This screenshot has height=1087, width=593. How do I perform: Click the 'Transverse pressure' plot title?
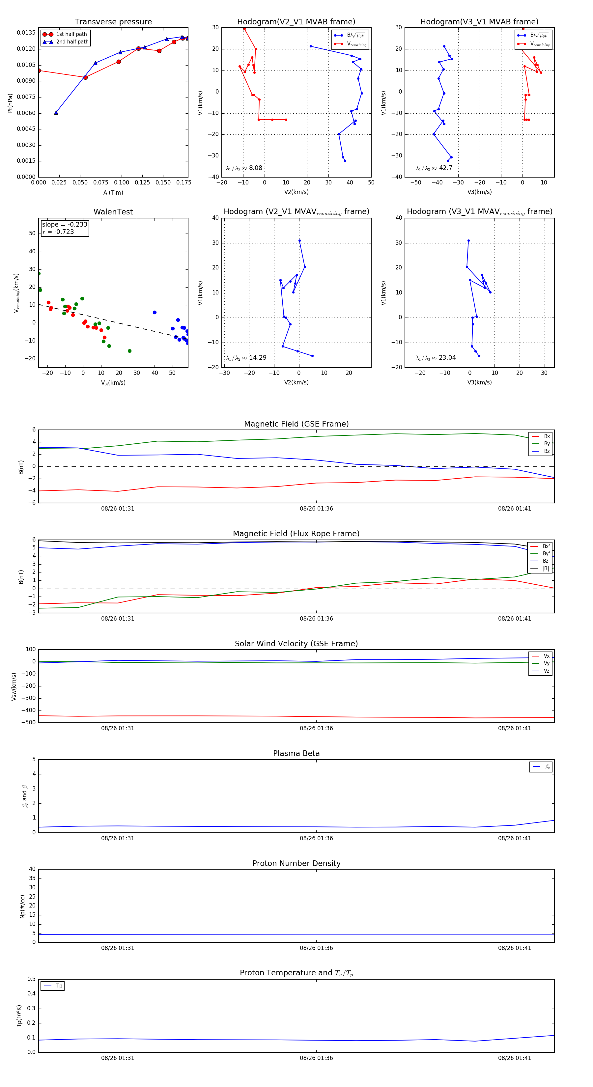point(113,22)
